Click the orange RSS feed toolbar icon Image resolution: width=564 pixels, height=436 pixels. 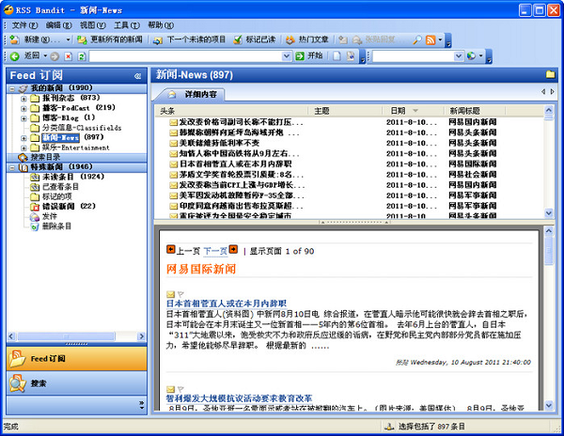tap(431, 39)
